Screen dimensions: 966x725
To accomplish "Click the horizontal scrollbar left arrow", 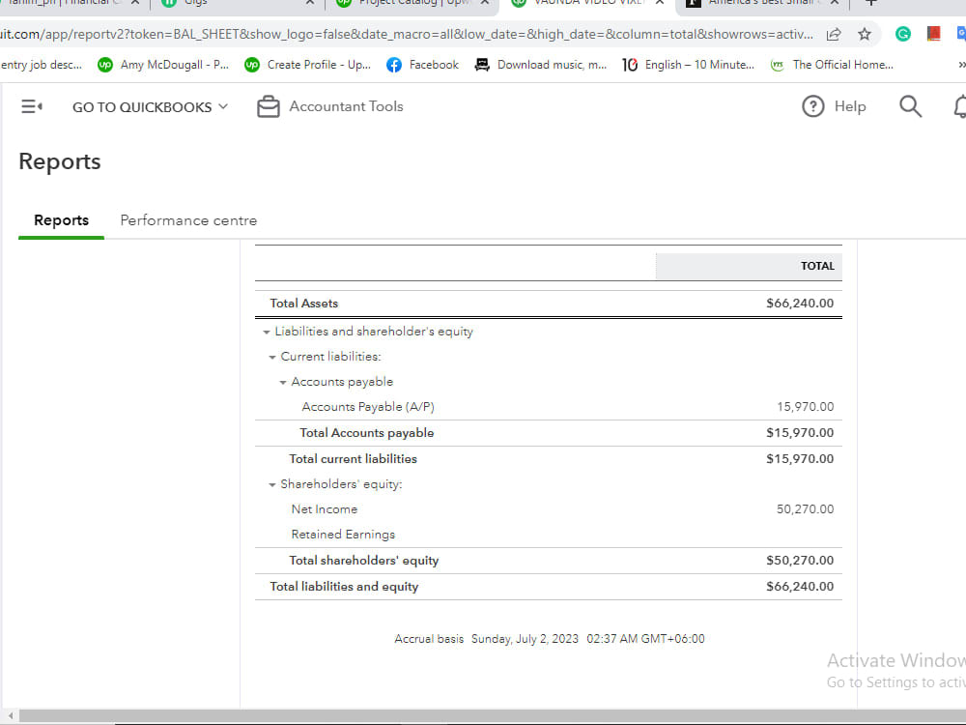I will tap(10, 715).
